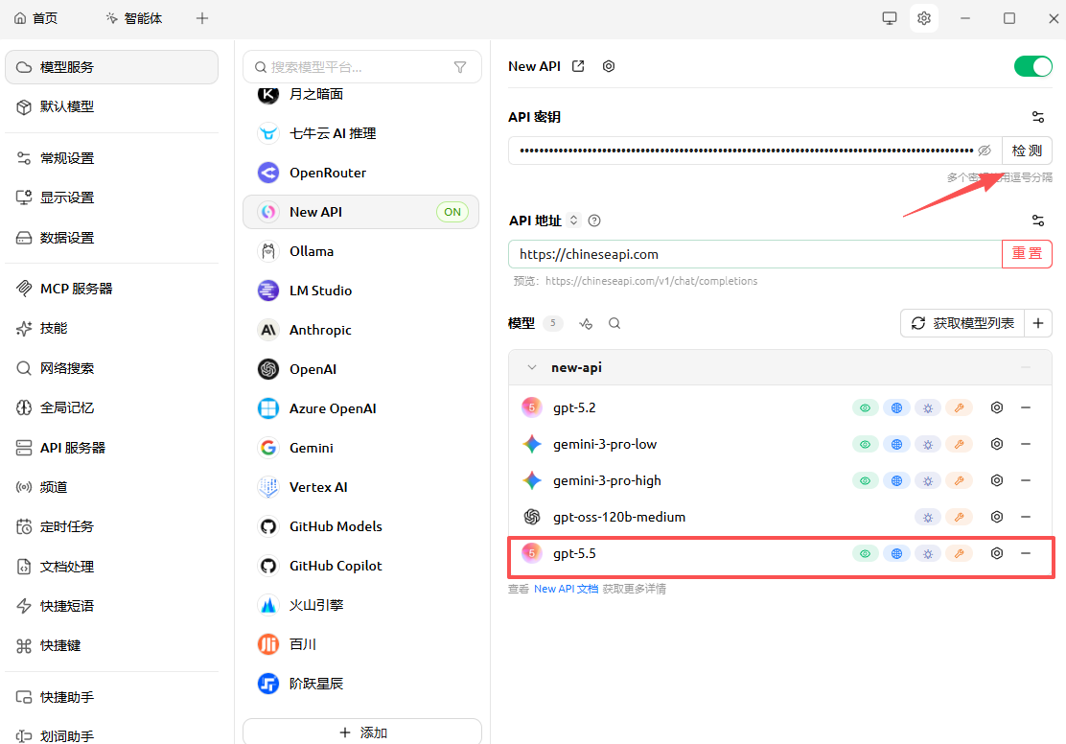
Task: Select GitHub Copilot provider
Action: click(361, 566)
